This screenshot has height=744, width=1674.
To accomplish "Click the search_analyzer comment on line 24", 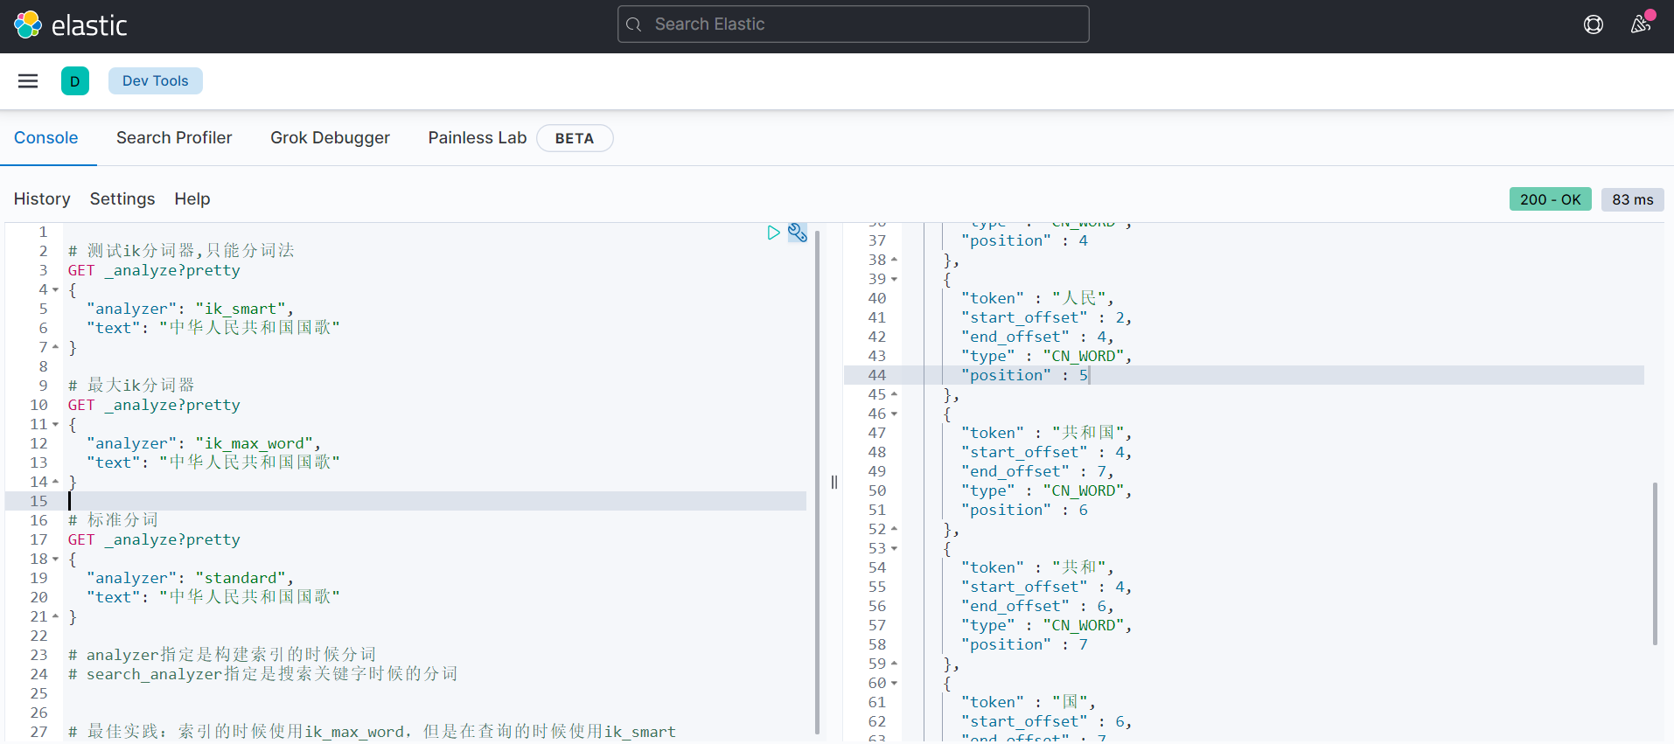I will 263,675.
